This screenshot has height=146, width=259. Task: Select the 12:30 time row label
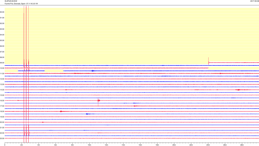[x=2, y=79]
